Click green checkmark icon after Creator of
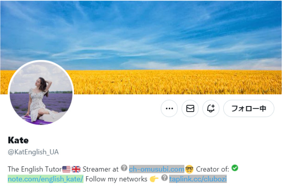The image size is (282, 188). 235,168
